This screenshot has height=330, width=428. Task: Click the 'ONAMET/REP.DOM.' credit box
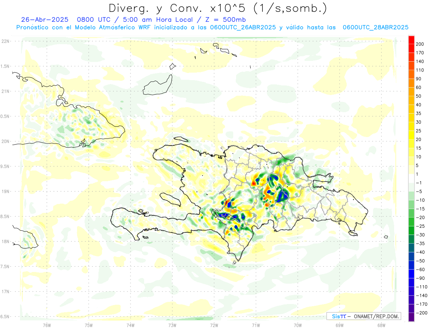pyautogui.click(x=363, y=316)
